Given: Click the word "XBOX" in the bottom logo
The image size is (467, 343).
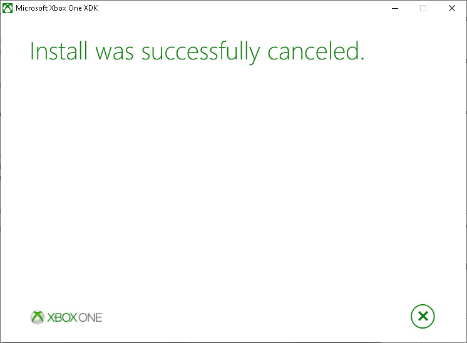Looking at the screenshot, I should pos(63,317).
